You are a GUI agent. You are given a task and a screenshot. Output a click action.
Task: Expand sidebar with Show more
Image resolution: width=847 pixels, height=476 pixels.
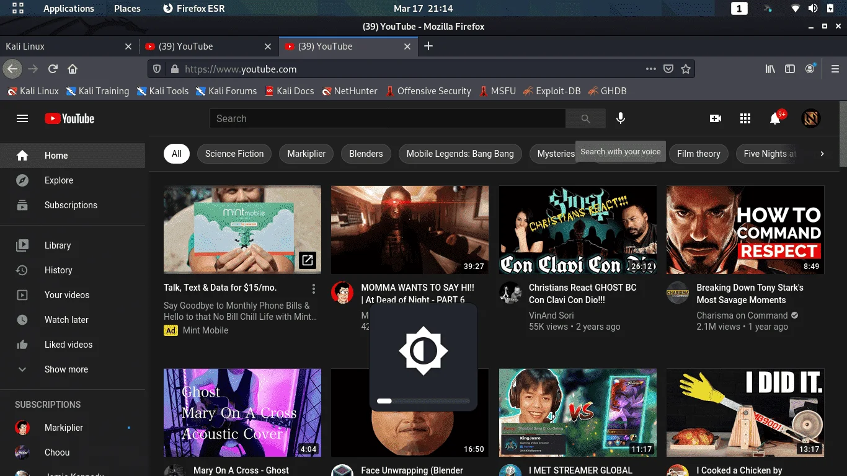pos(73,369)
